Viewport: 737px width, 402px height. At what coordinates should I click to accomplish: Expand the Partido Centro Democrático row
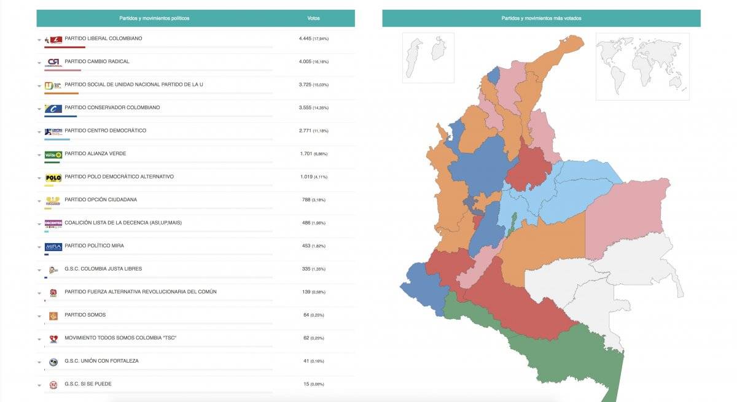[39, 132]
